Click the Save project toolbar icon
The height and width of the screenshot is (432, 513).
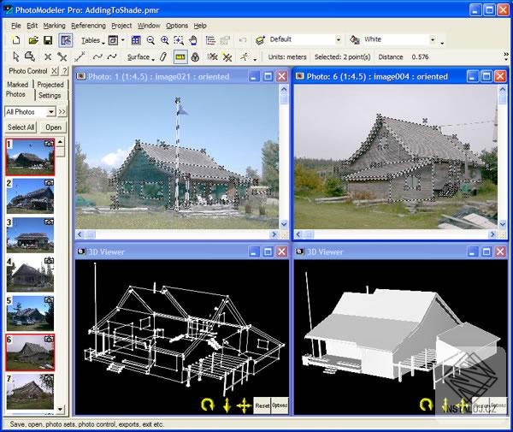pos(48,40)
